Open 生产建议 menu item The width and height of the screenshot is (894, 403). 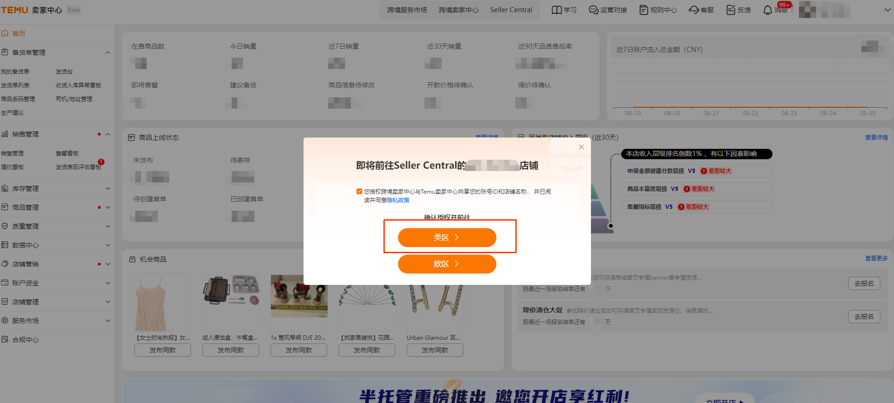(x=12, y=113)
